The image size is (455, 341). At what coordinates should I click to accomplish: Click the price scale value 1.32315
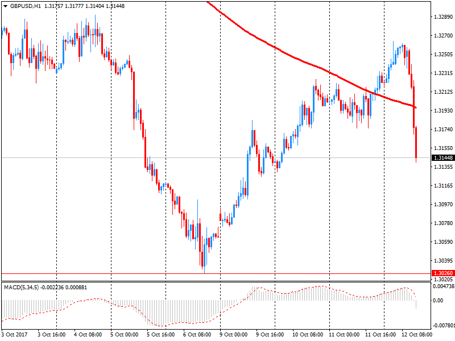click(x=443, y=73)
